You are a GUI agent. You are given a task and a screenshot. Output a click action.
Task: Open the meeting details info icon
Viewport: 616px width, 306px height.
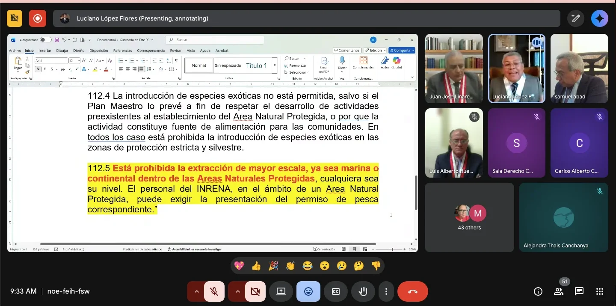click(x=538, y=291)
